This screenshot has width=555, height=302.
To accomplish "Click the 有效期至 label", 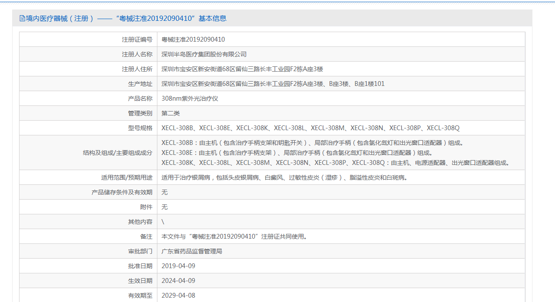I will click(140, 295).
